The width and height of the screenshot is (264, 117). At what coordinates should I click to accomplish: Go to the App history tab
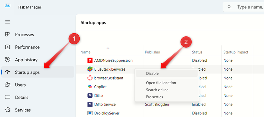37,60
